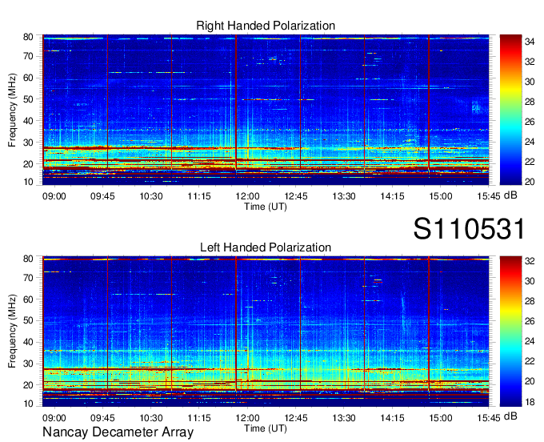544x442 pixels.
Task: Click 60 MHz tick on Right Handed plot
Action: tap(28, 78)
